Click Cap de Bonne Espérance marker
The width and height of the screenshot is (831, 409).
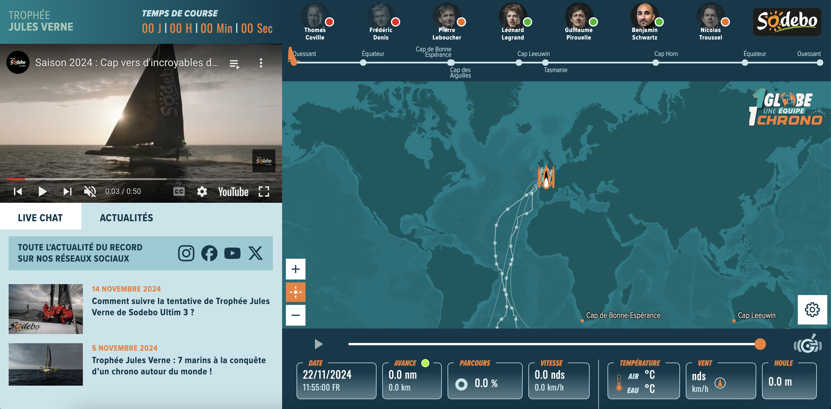[451, 63]
